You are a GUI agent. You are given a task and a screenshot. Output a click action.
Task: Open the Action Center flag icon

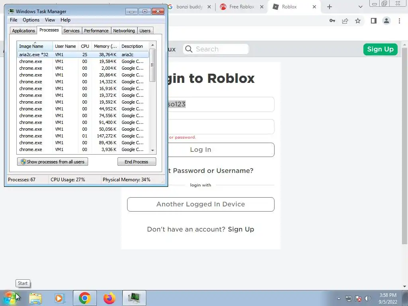[x=358, y=298]
